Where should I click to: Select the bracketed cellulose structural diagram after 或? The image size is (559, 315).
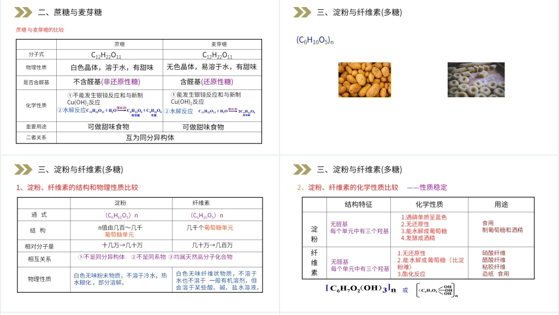[x=436, y=290]
